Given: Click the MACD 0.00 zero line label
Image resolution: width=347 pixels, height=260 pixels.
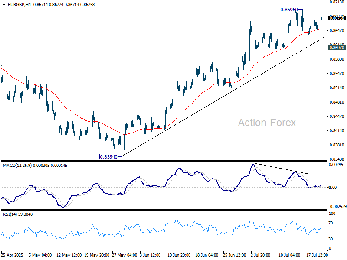Looking at the screenshot, I should click(x=332, y=188).
